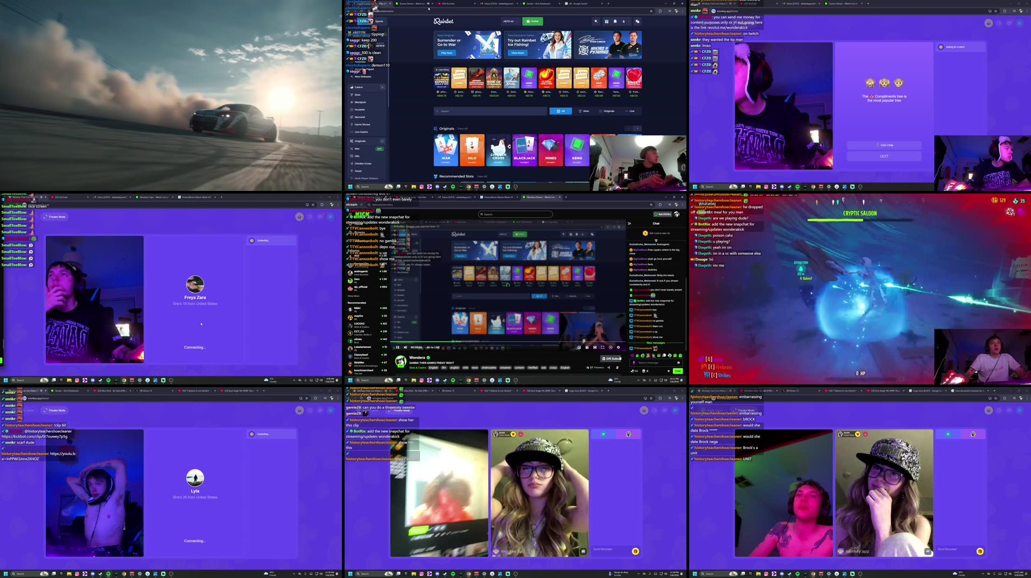Click the Gift Subs button under Kick stream
Screen dimensions: 1031x578
[611, 359]
